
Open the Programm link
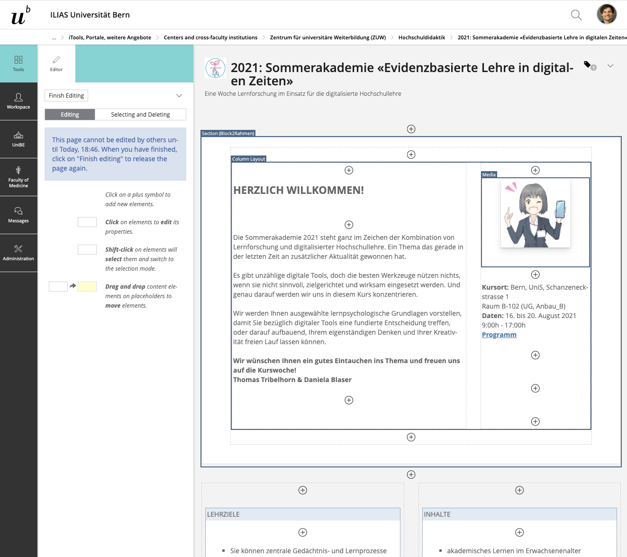[499, 335]
